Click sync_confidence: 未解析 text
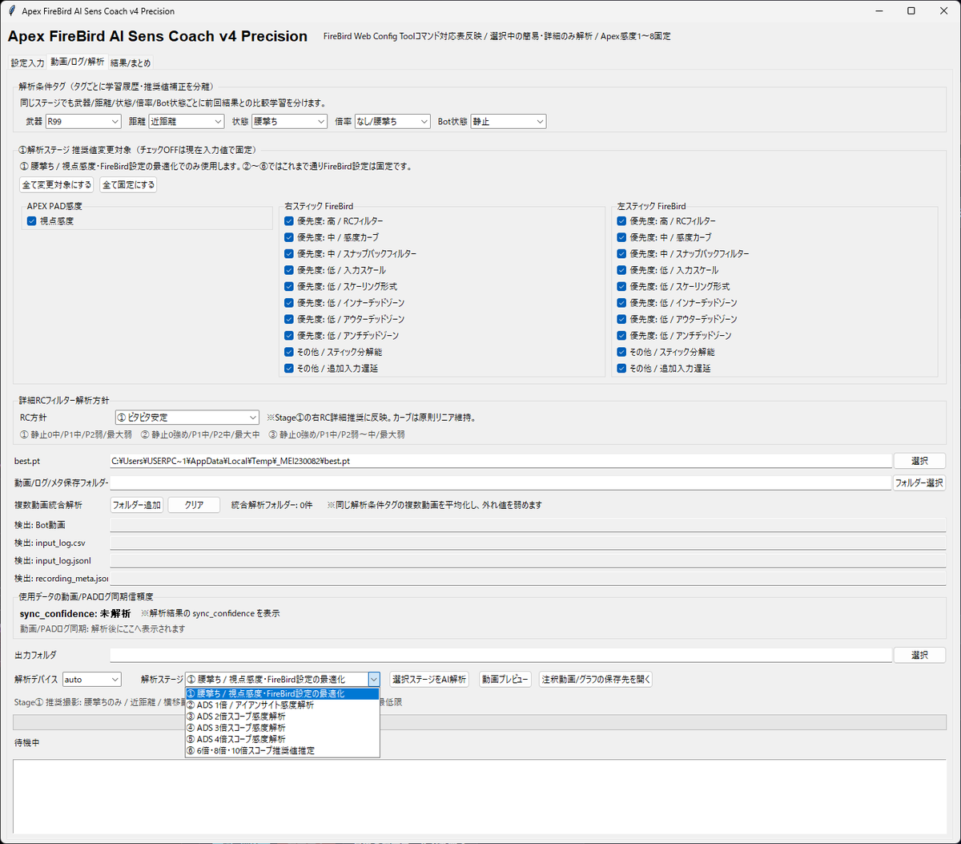Image resolution: width=961 pixels, height=844 pixels. (75, 613)
